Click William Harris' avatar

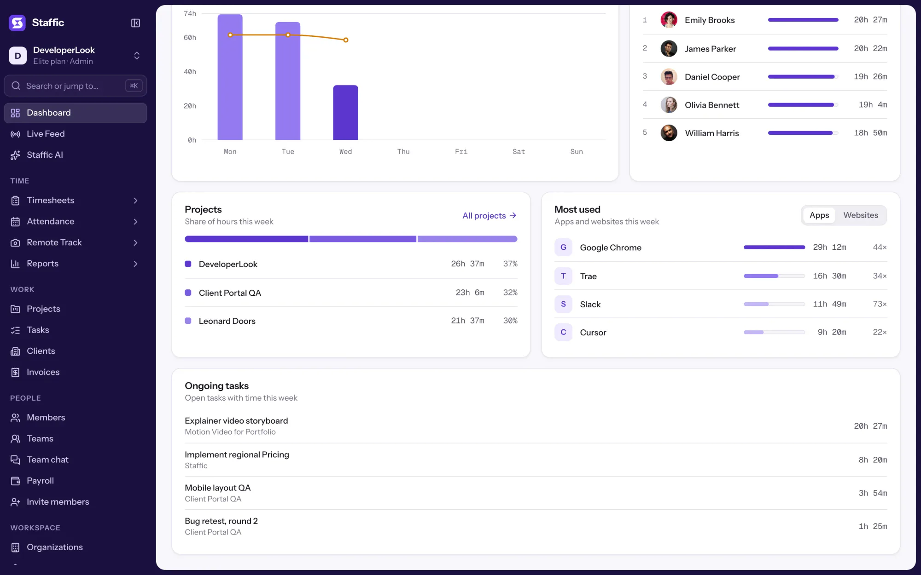tap(669, 133)
